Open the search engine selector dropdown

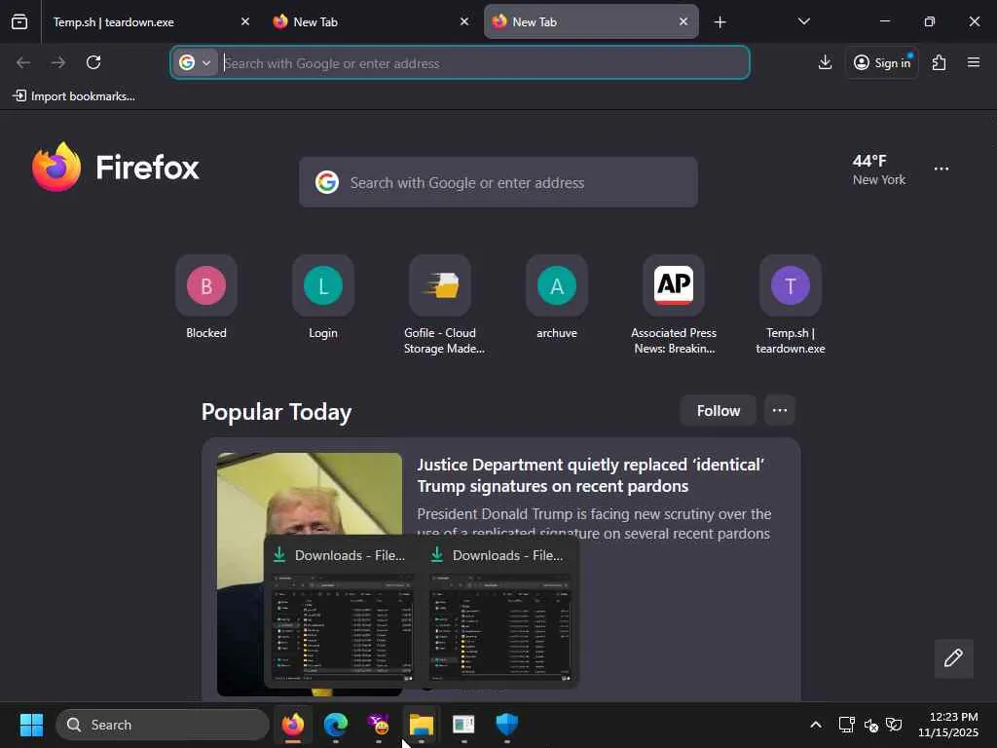[195, 63]
